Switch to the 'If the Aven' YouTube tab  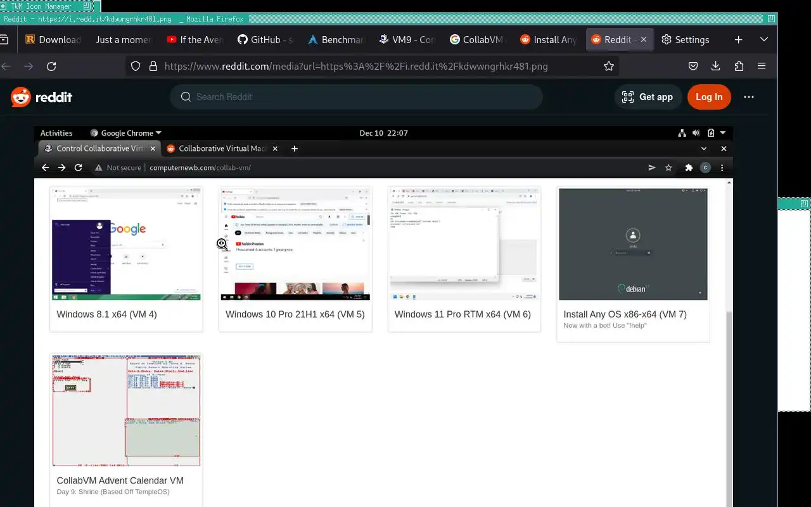coord(195,39)
